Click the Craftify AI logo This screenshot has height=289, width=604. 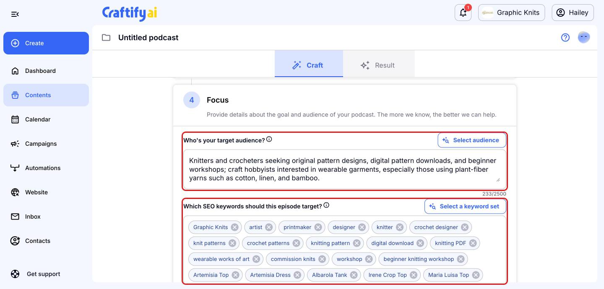pos(130,13)
